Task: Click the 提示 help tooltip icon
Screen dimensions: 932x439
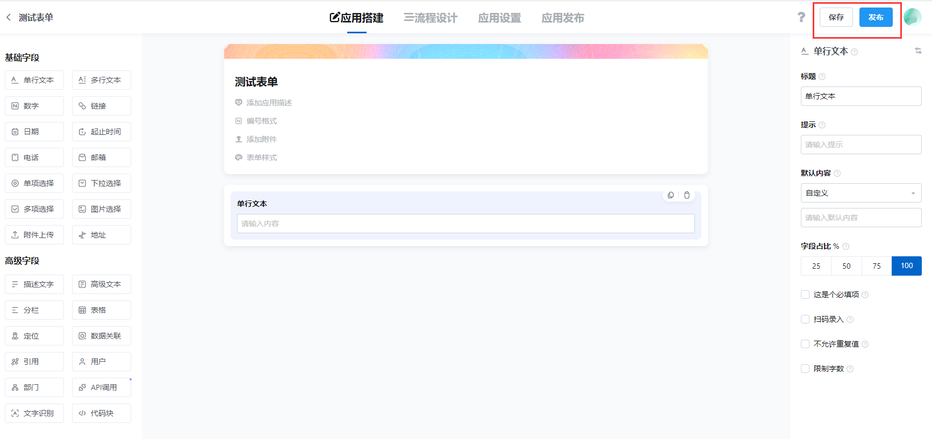Action: tap(822, 125)
